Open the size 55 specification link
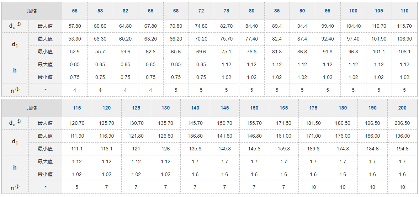 point(75,11)
